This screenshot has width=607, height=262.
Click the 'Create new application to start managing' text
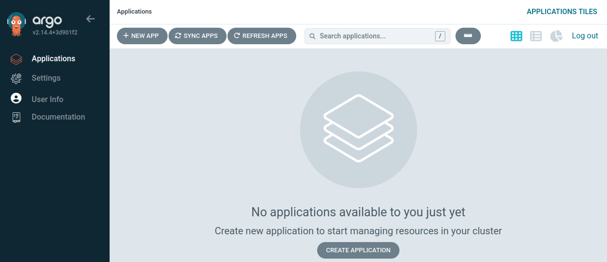358,231
